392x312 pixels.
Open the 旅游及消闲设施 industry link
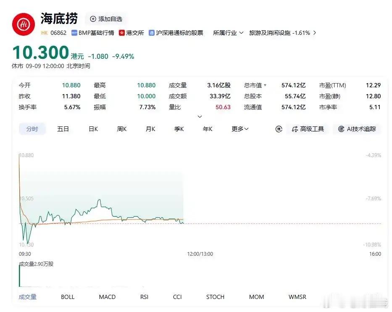269,33
